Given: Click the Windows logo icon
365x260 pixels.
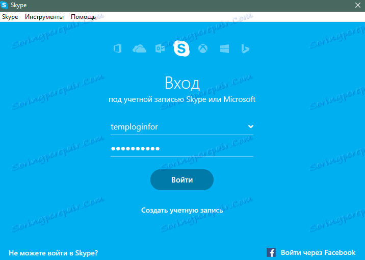Looking at the screenshot, I should pos(224,49).
